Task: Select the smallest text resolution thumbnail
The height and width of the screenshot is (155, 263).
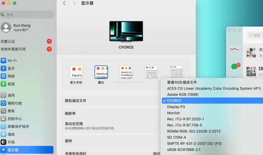Action: pos(176,72)
